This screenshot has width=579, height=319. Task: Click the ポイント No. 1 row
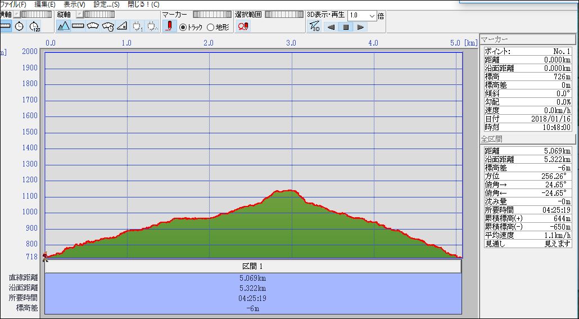(528, 52)
